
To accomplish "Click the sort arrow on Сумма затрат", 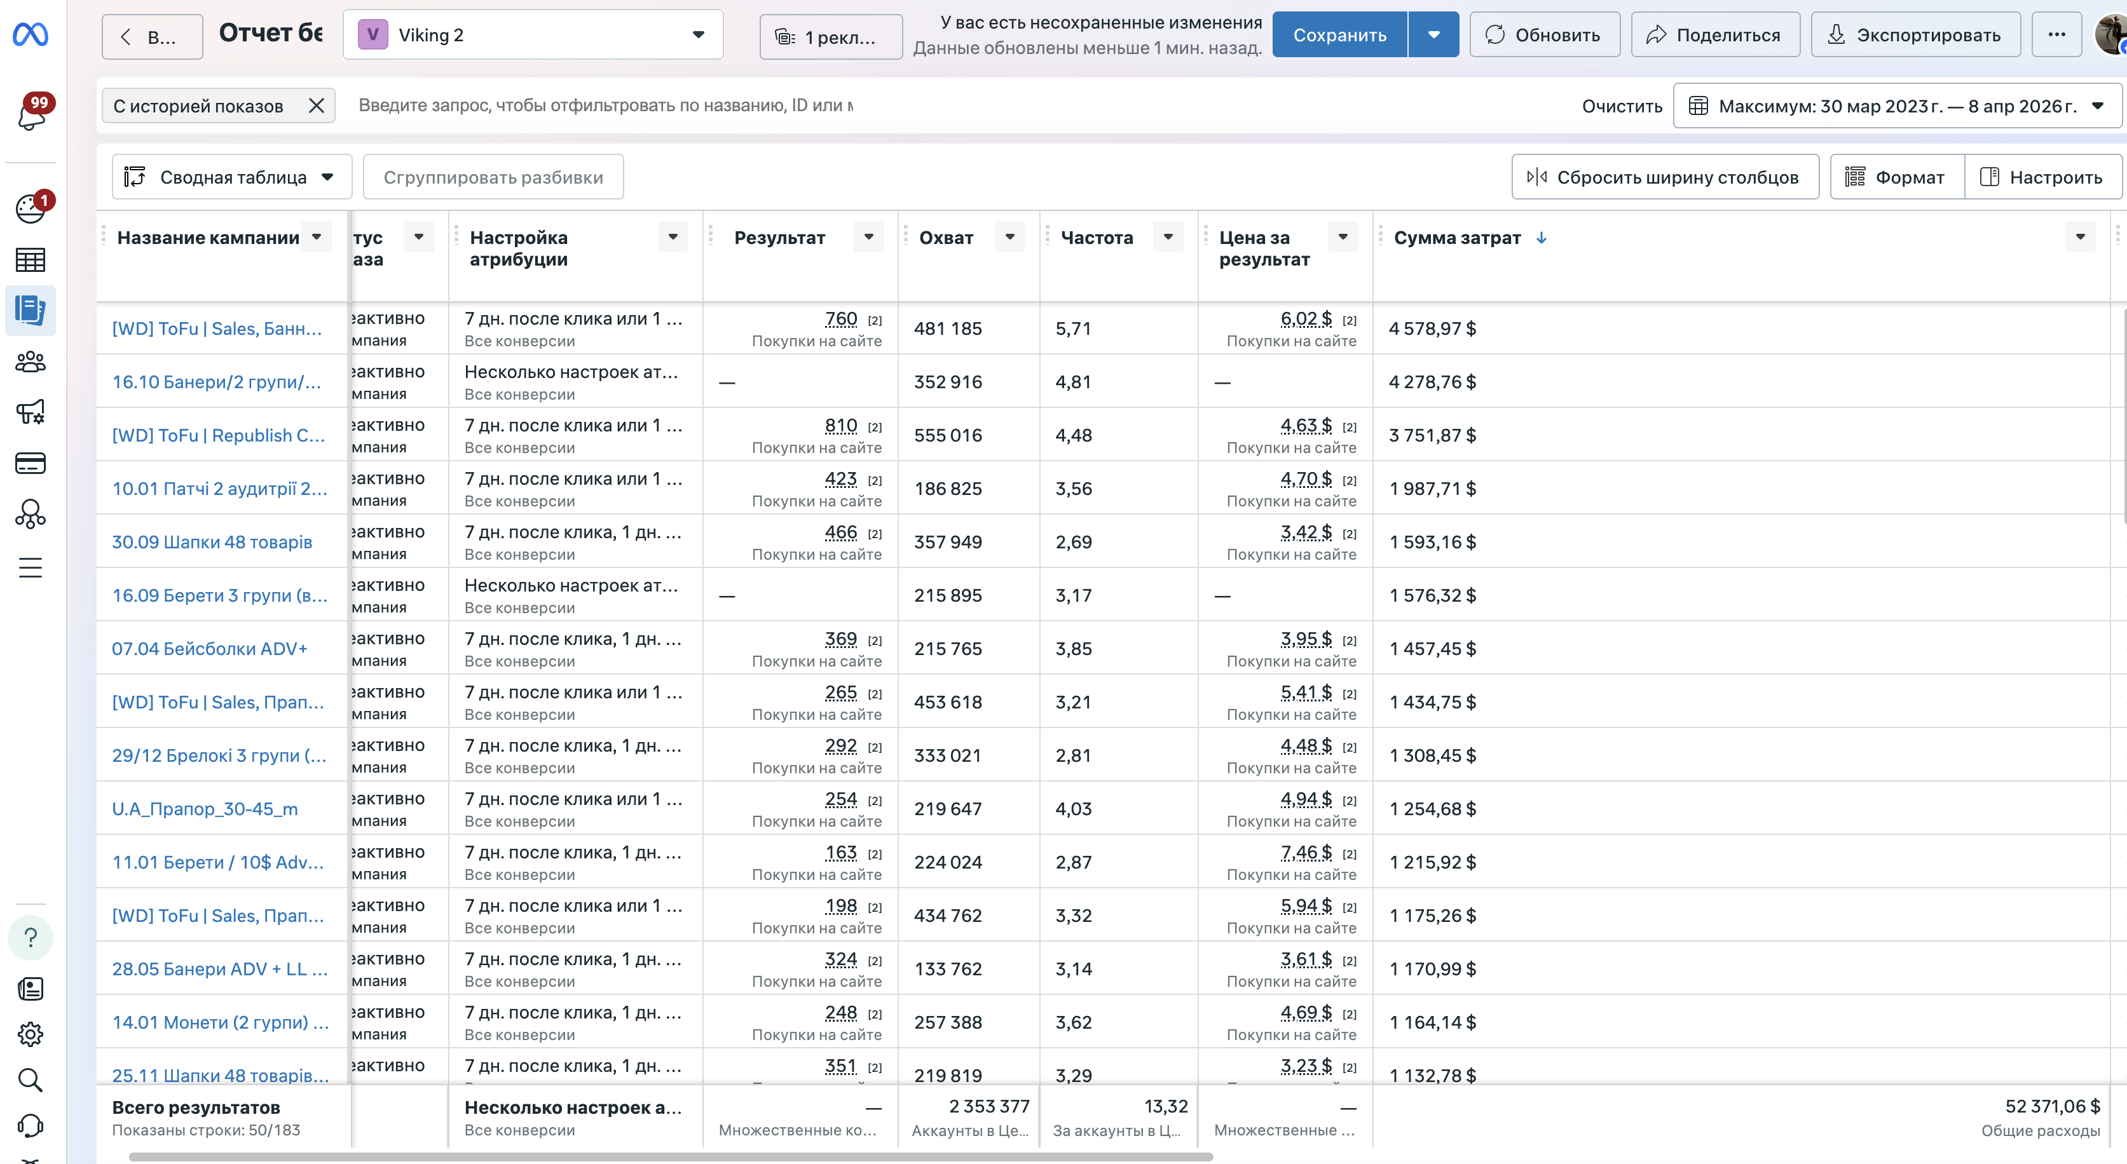I will [x=1542, y=238].
